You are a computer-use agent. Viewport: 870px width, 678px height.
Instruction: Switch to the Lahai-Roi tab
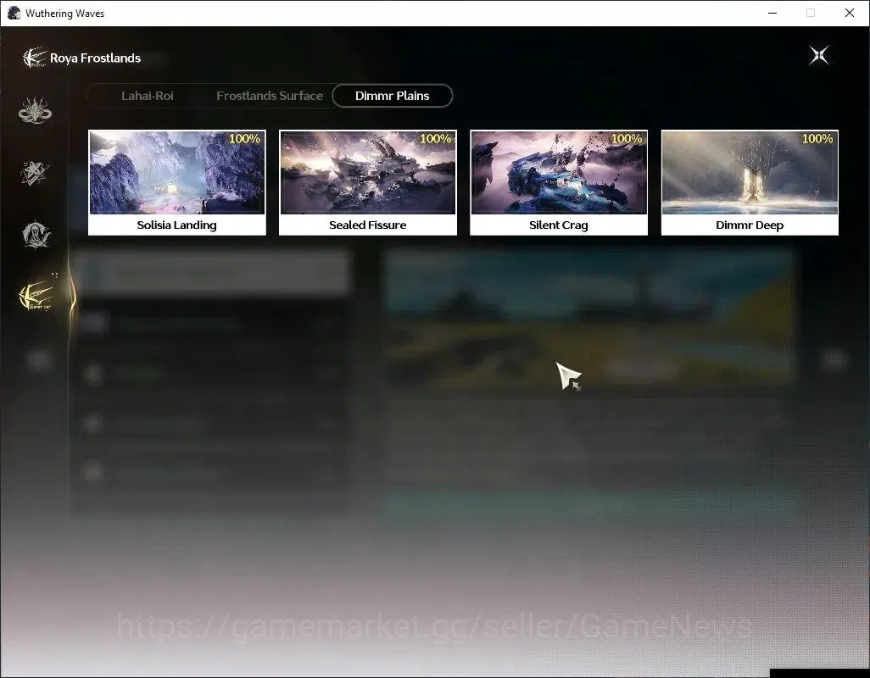pyautogui.click(x=147, y=96)
